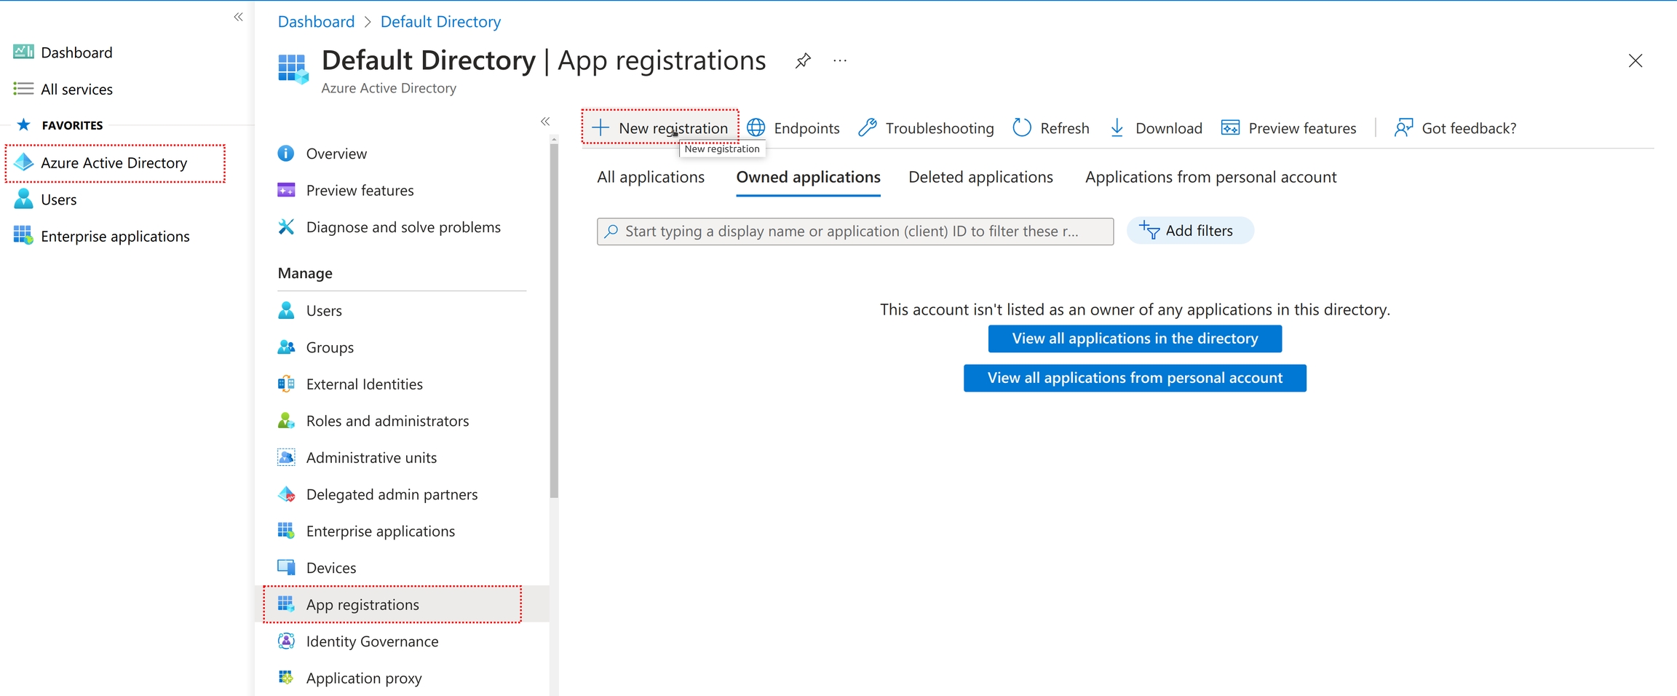Collapse the left portal navigation sidebar

point(238,17)
